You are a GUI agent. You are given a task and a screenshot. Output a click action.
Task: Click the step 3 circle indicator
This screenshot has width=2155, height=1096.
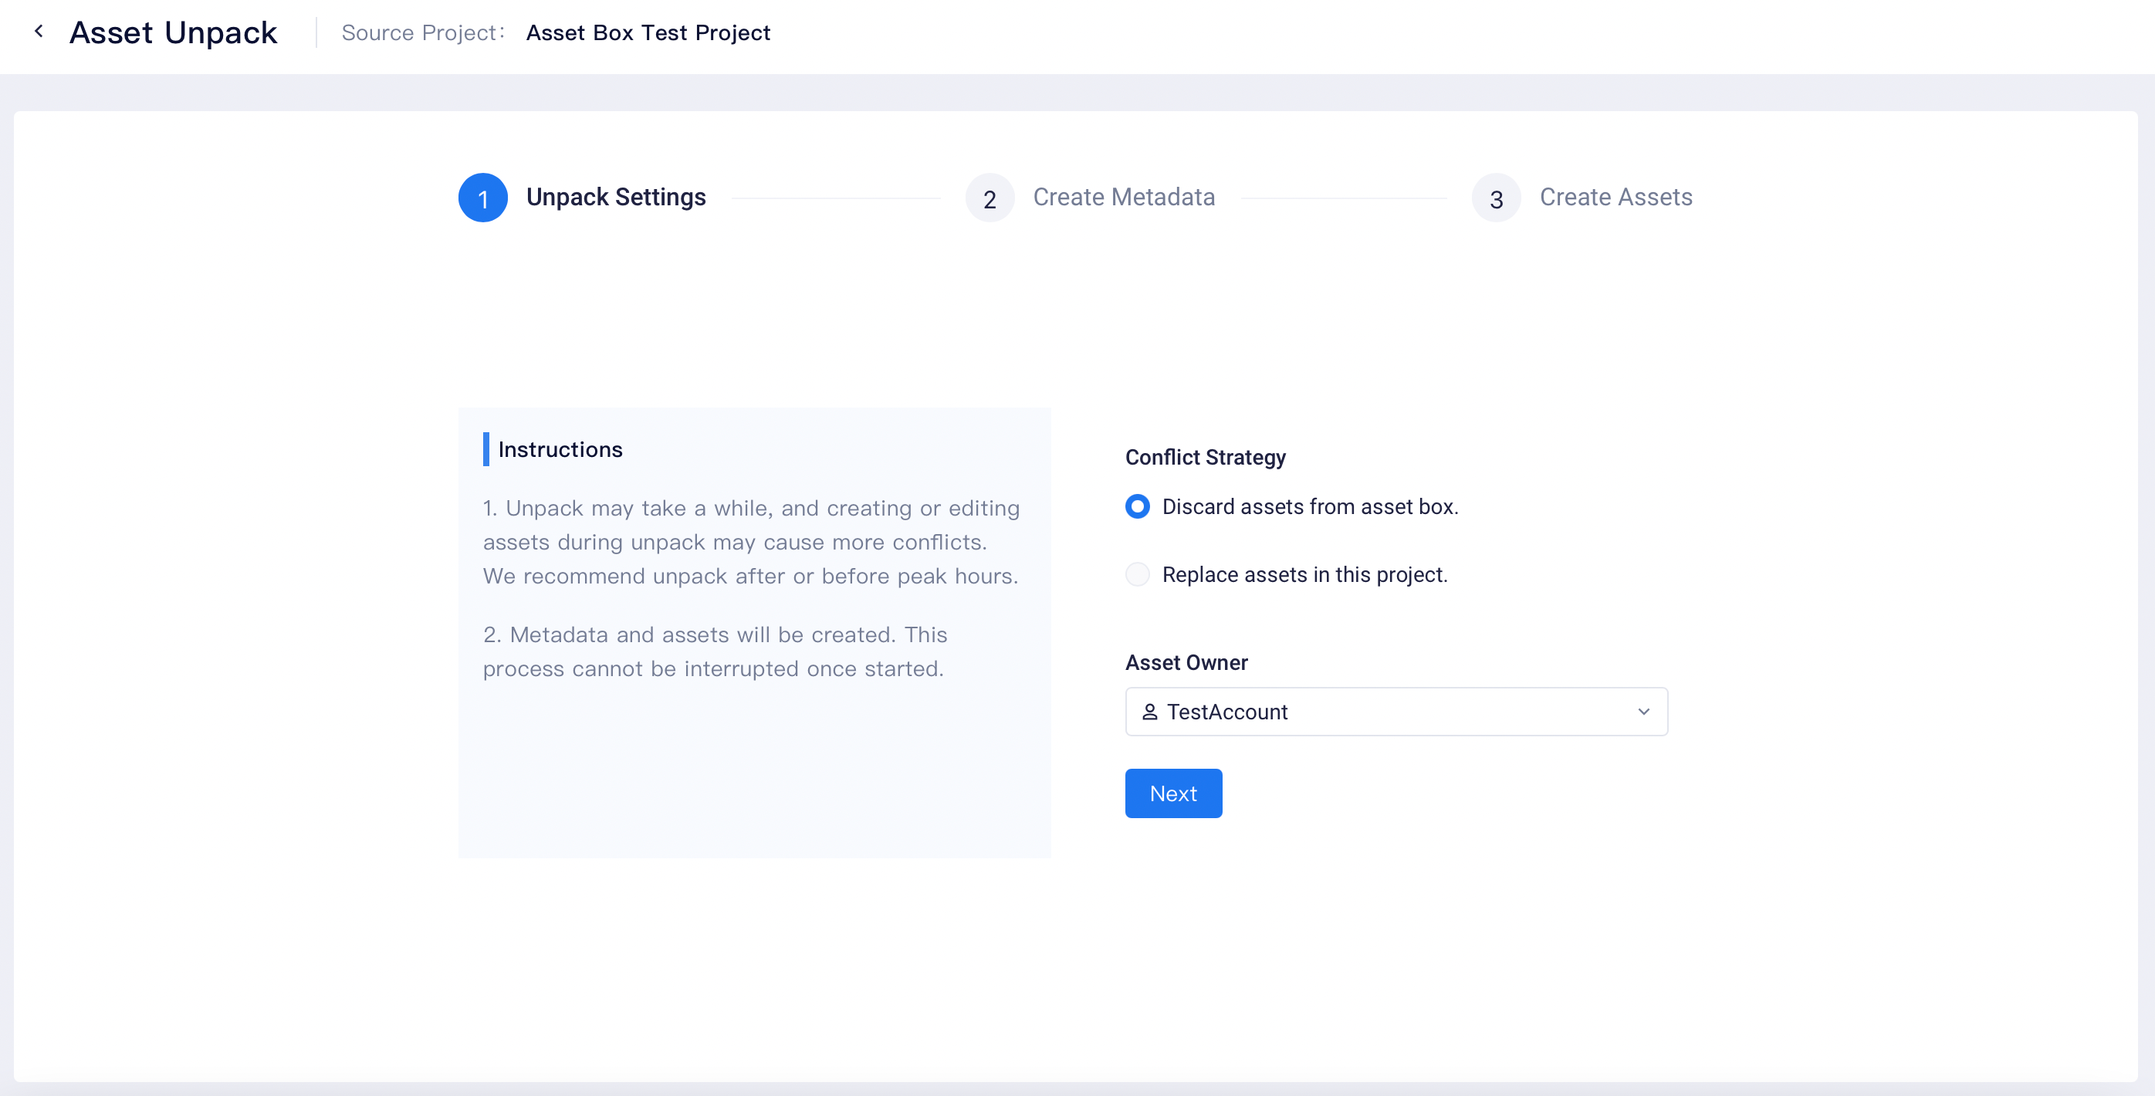point(1495,198)
